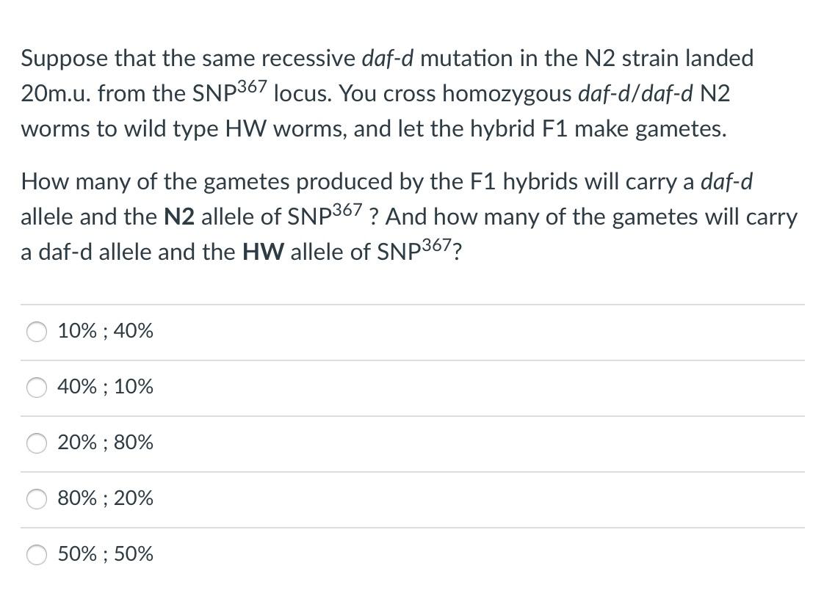Select the radio button for "40% ; 10%"
The image size is (824, 596).
(x=37, y=388)
